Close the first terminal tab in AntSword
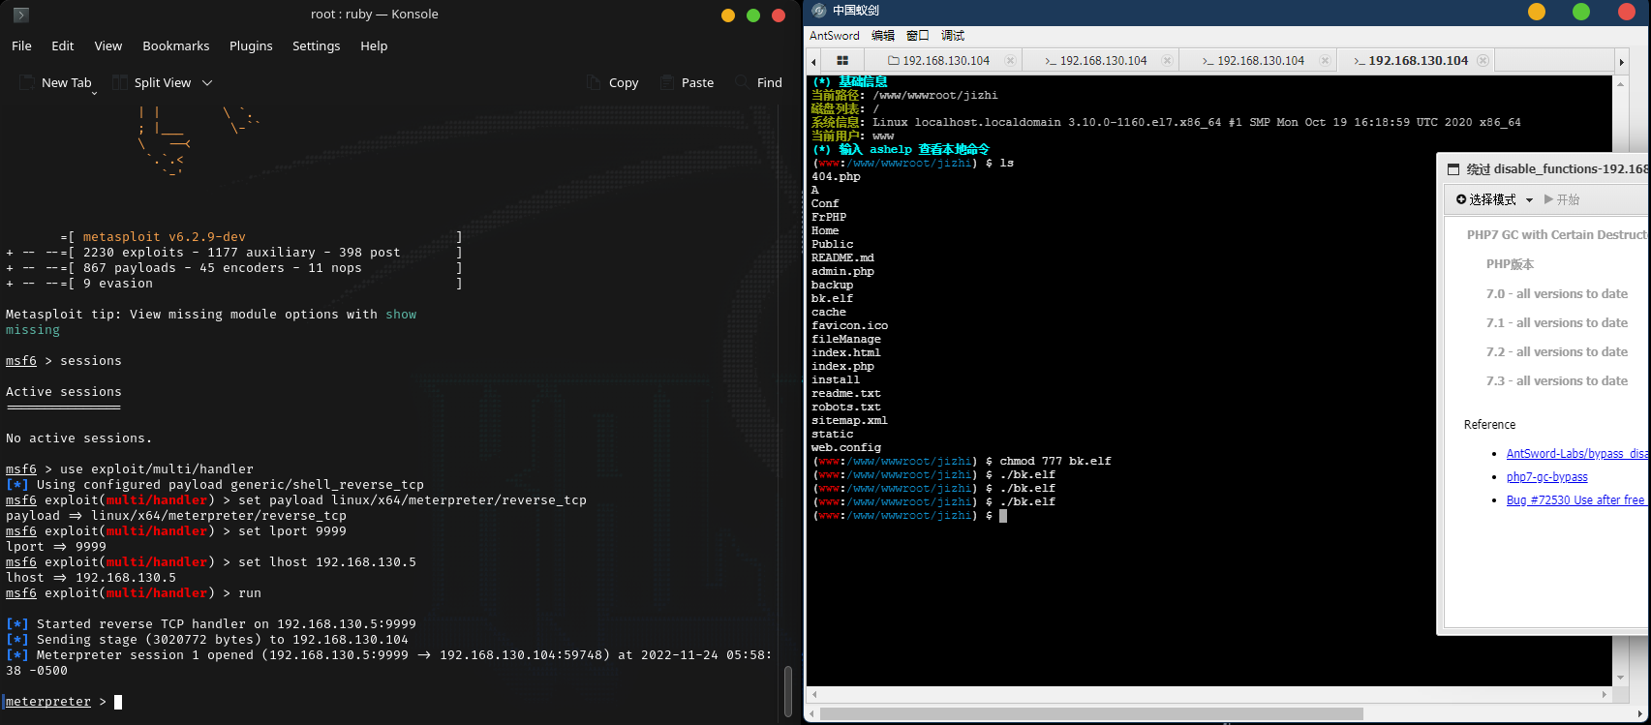Screen dimensions: 1651x725 pyautogui.click(x=1167, y=60)
